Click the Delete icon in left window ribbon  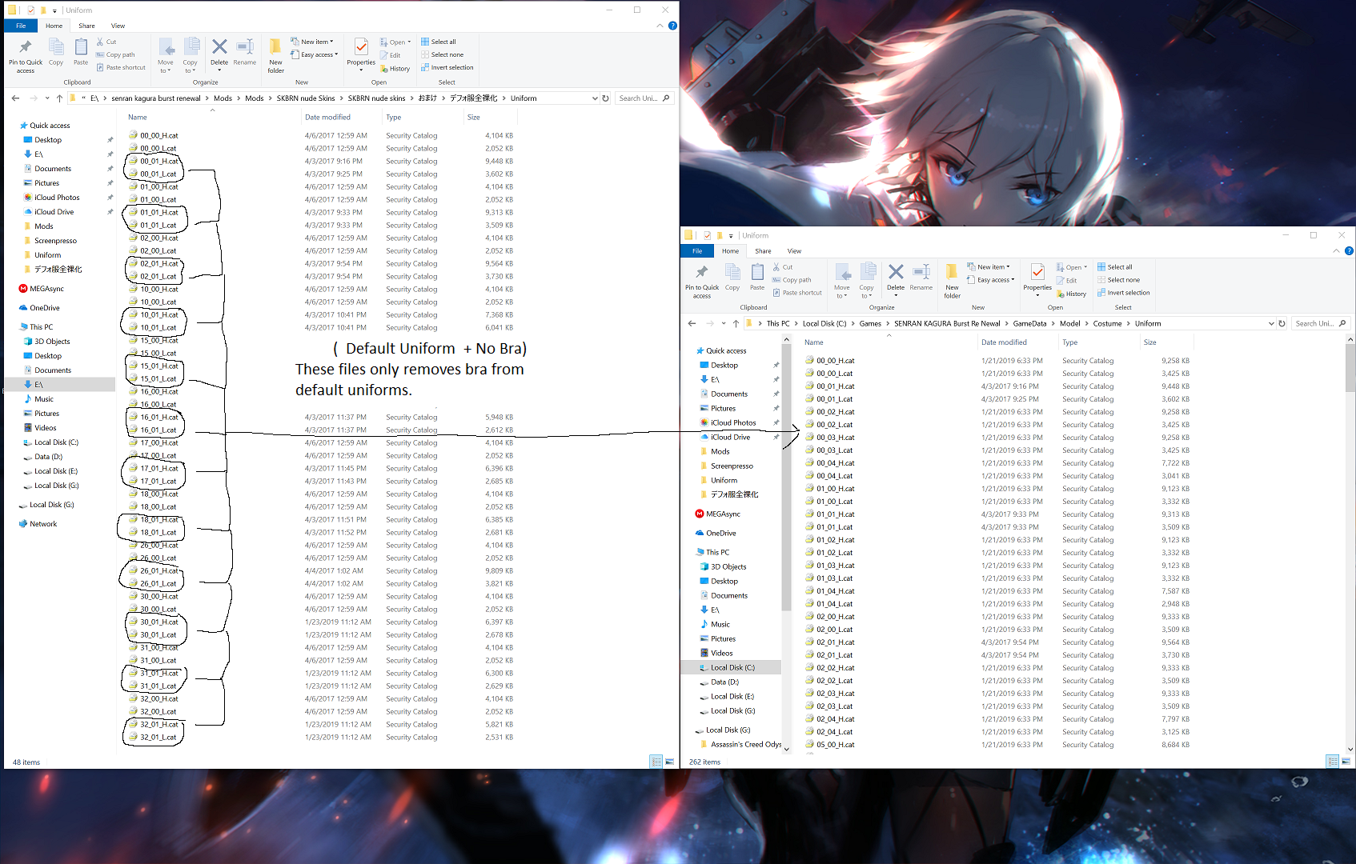pyautogui.click(x=219, y=53)
